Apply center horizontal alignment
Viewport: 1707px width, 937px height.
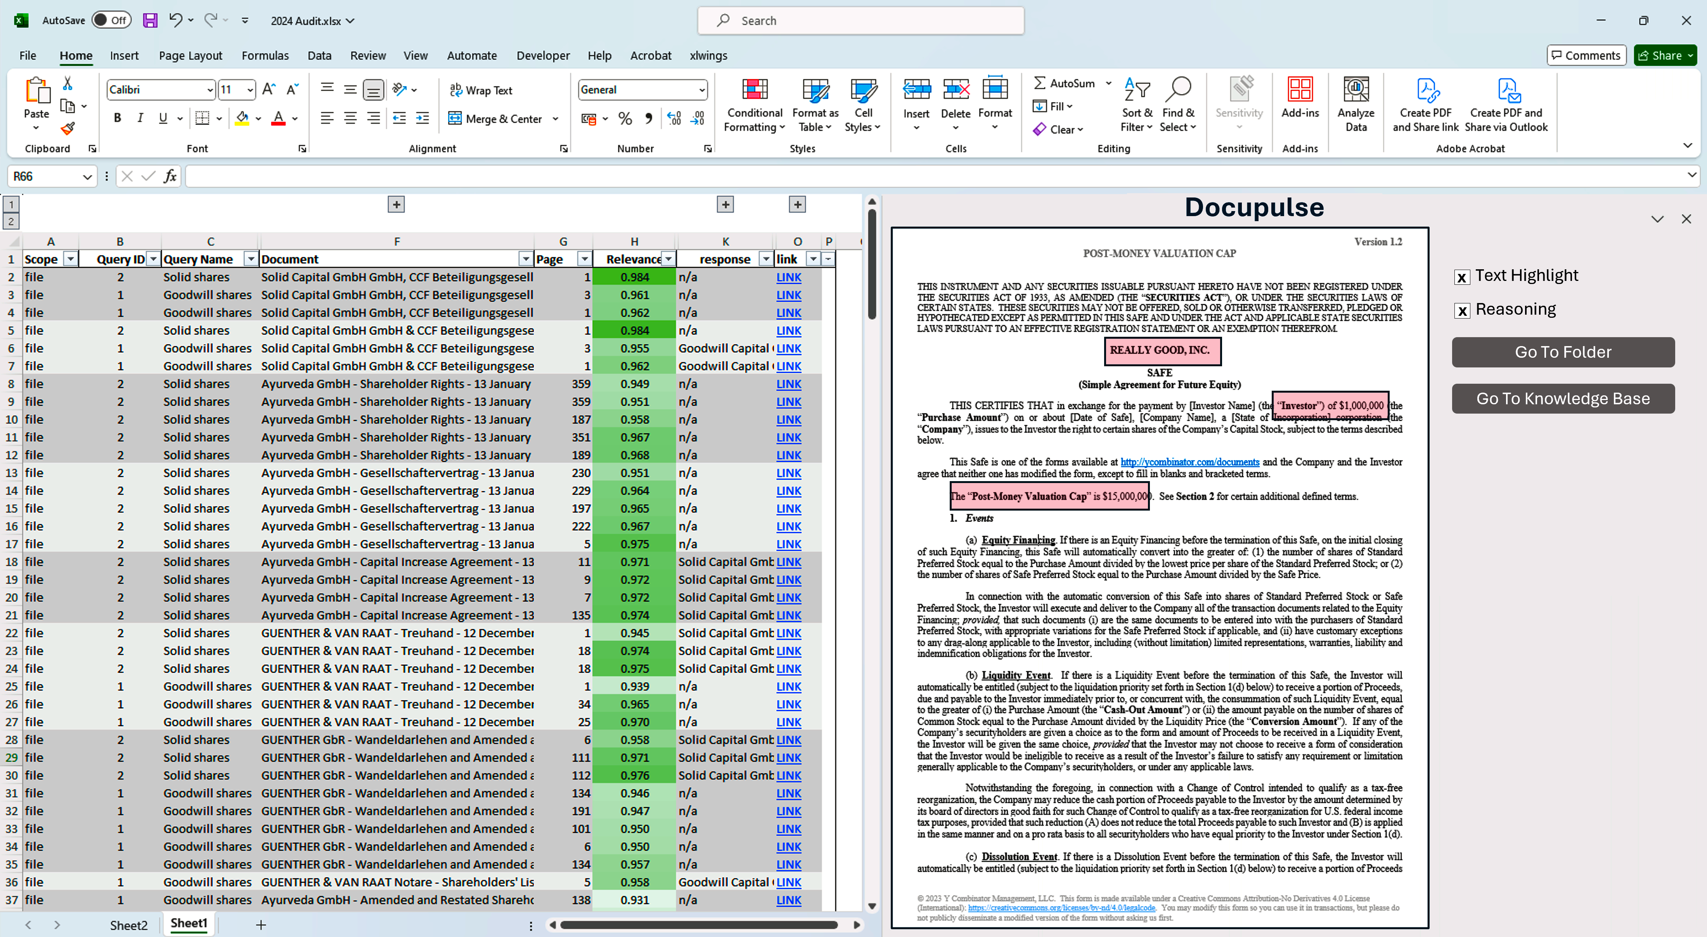coord(350,119)
